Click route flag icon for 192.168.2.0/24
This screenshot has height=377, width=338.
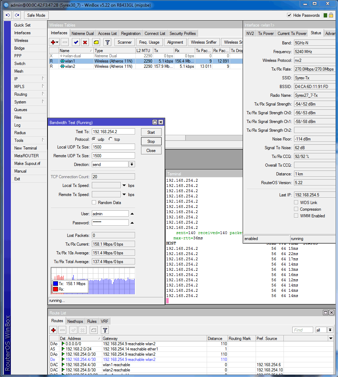(x=63, y=349)
